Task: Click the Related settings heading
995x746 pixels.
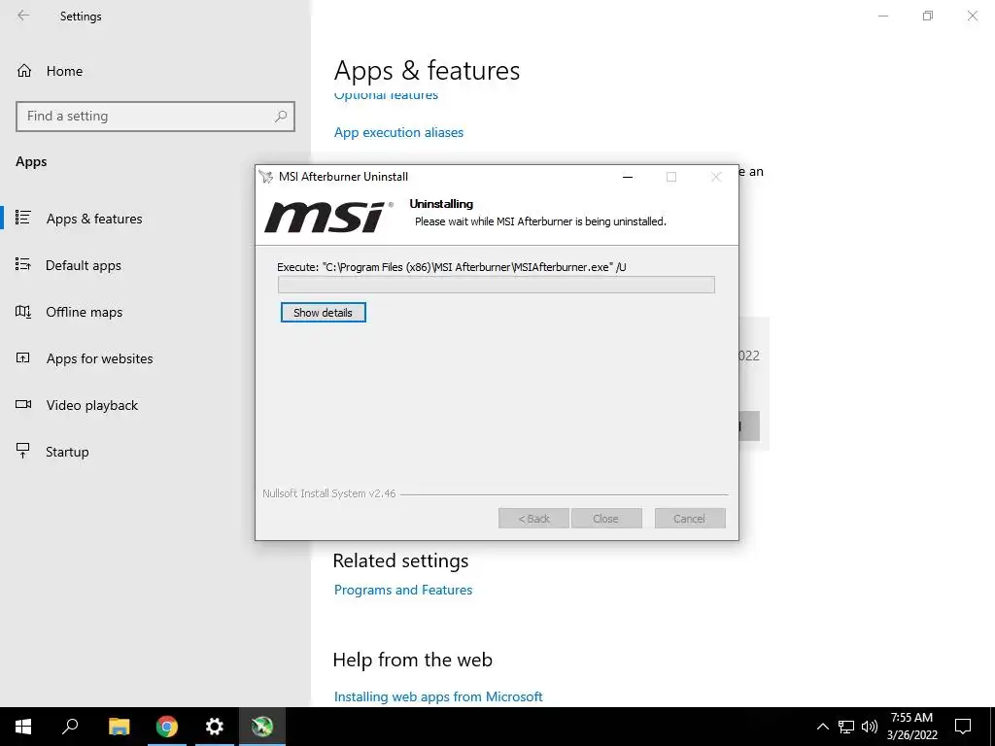Action: 400,560
